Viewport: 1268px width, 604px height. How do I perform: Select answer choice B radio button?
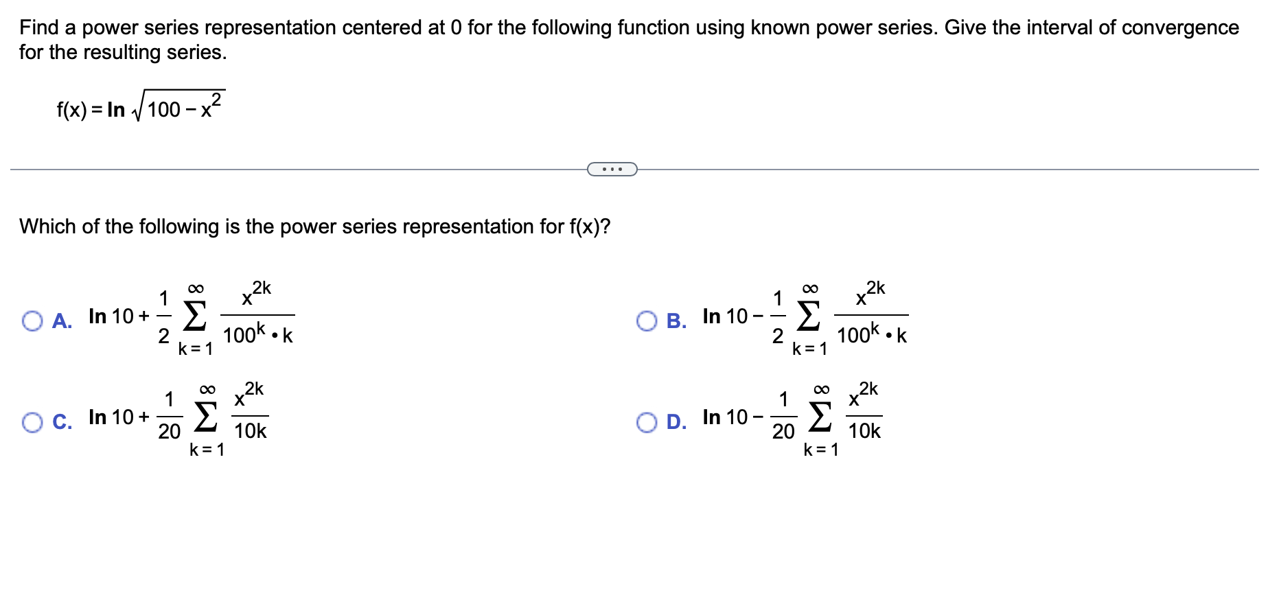pos(647,319)
